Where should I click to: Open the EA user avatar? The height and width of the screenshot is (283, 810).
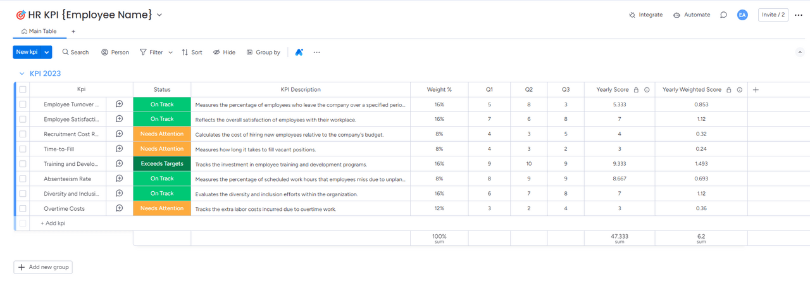click(742, 15)
